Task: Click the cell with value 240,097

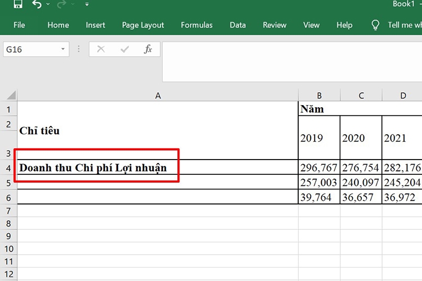Action: click(x=361, y=182)
